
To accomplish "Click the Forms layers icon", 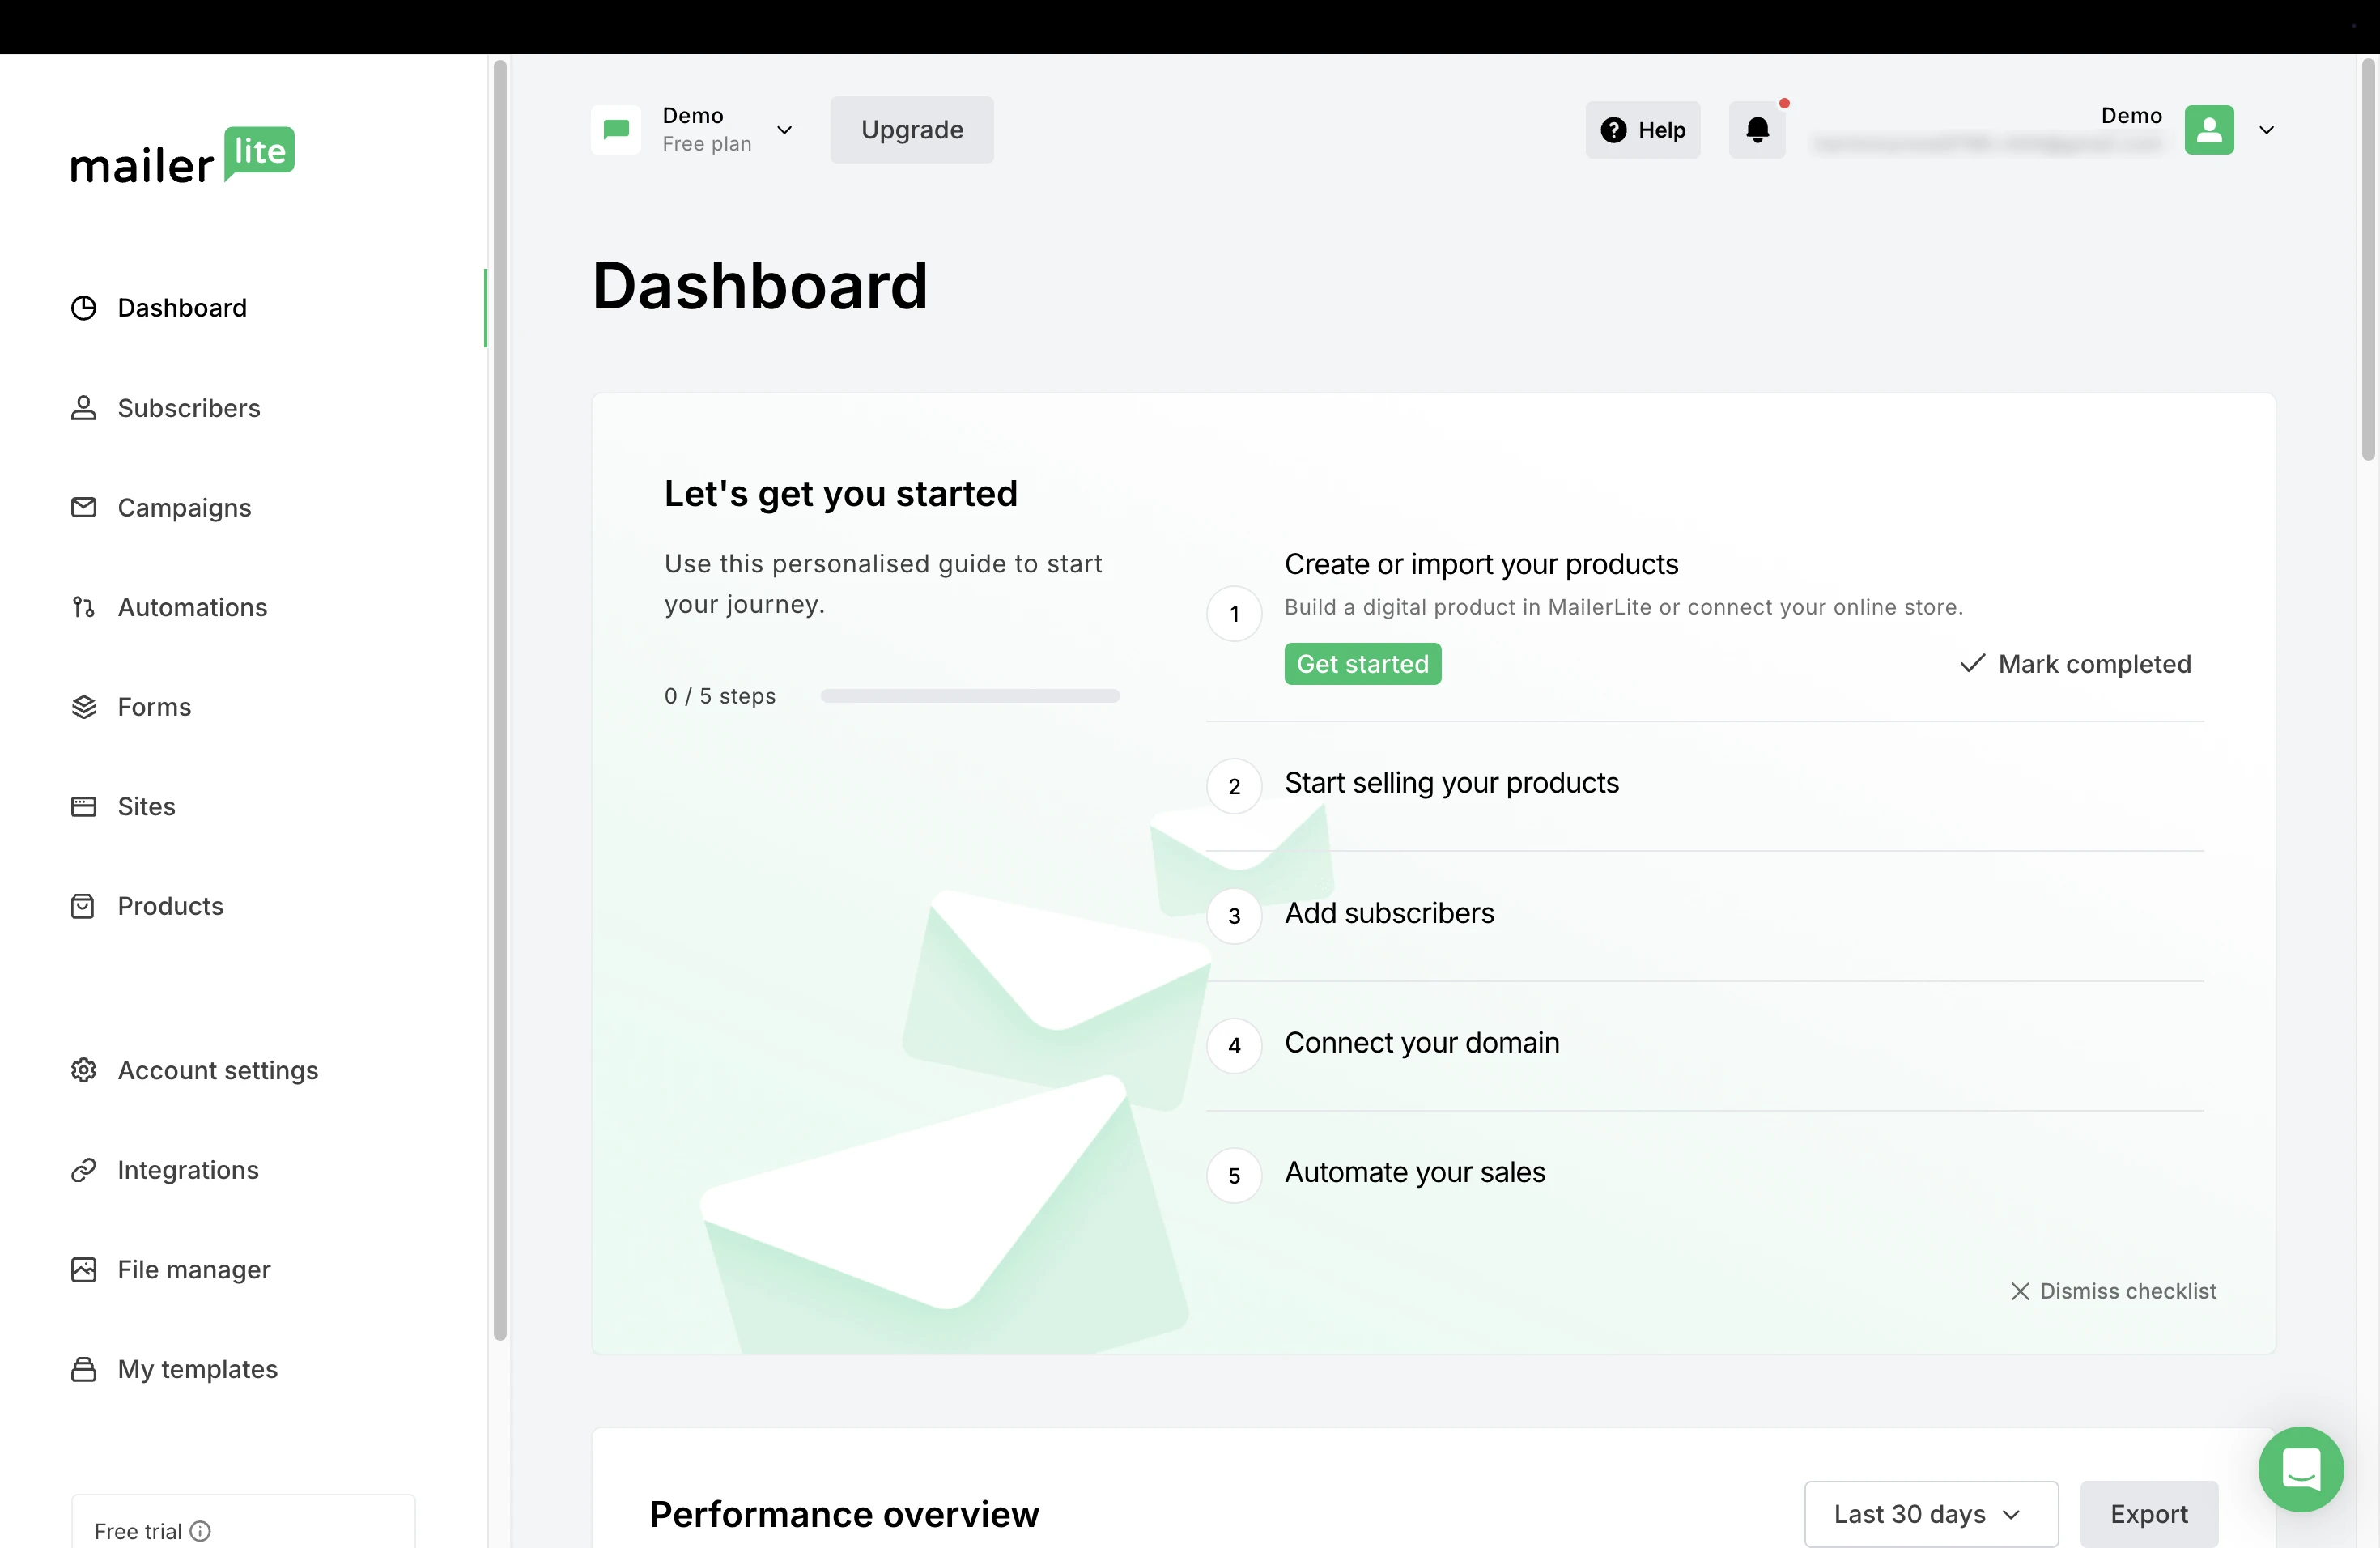I will 83,707.
